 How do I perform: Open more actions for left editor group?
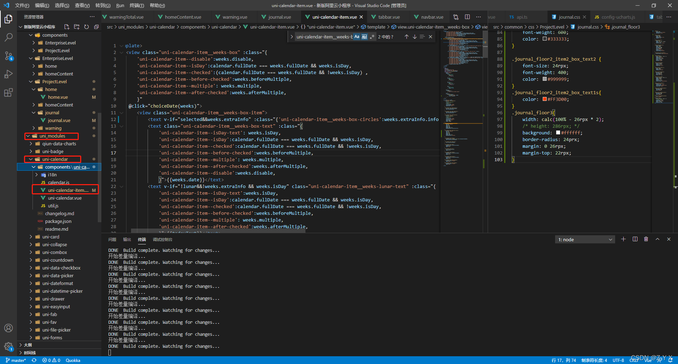tap(478, 17)
